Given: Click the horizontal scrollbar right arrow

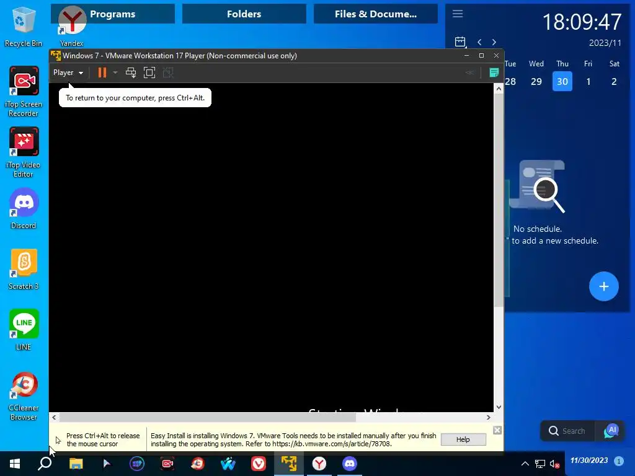Looking at the screenshot, I should 489,417.
